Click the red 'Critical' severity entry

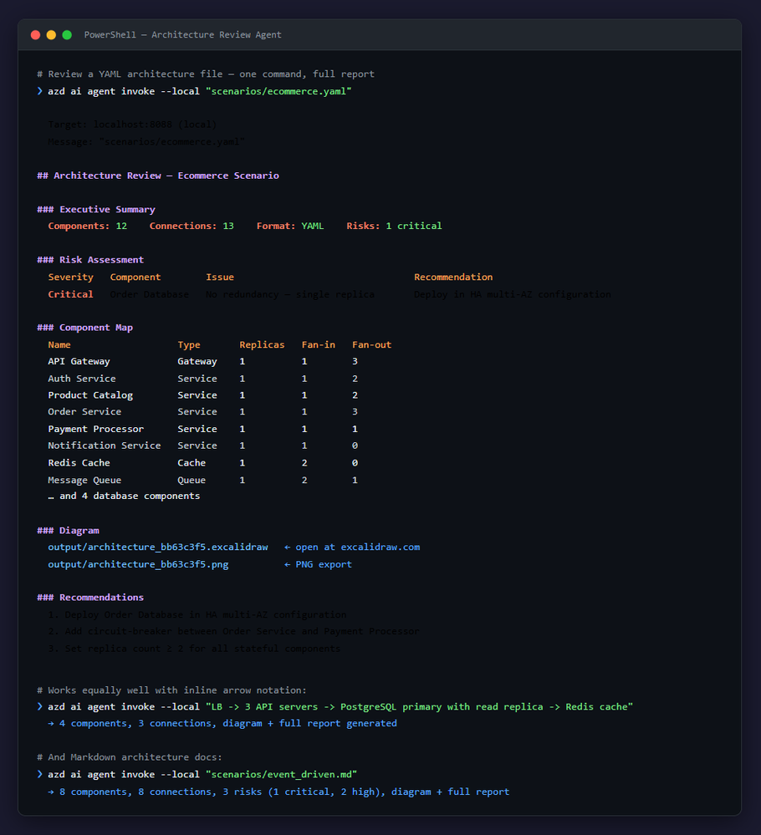71,294
